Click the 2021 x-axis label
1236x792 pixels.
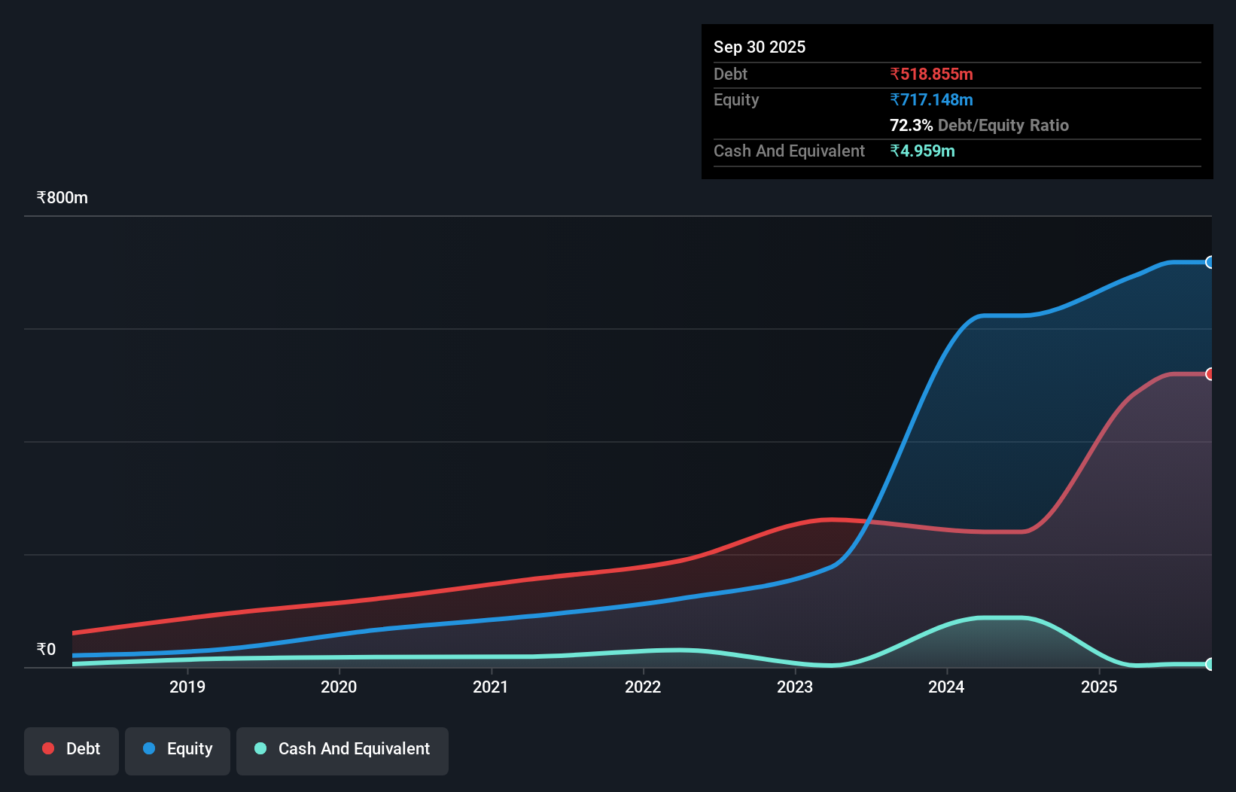[x=491, y=687]
